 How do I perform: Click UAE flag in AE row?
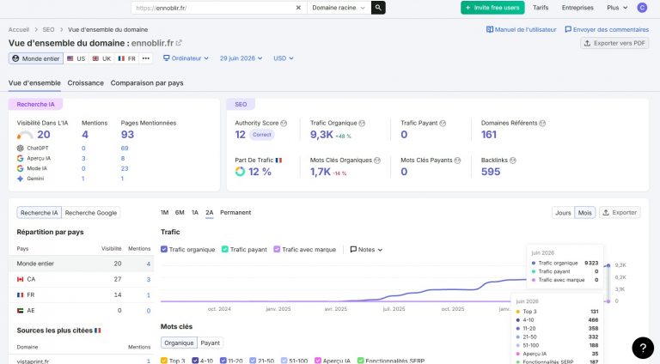(21, 310)
